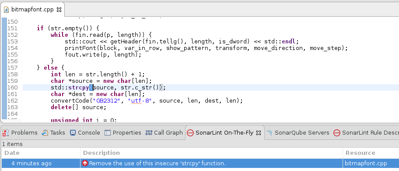Open the SonarLint Rule Description tab
This screenshot has width=399, height=171.
[366, 132]
